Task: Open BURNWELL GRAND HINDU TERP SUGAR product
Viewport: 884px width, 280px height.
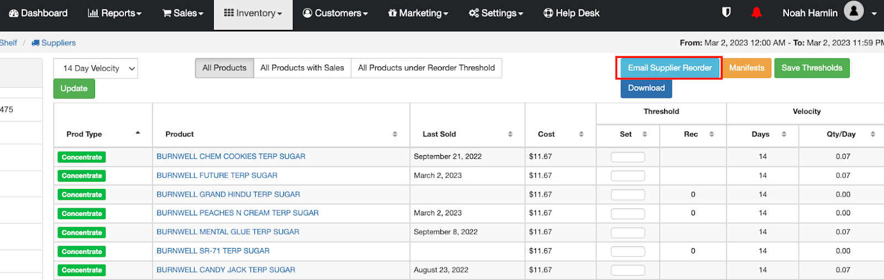Action: [x=228, y=194]
